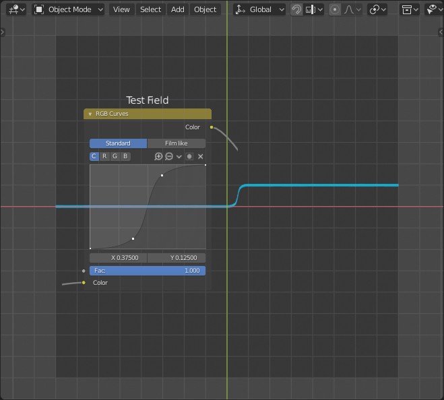
Task: Select the R channel curve
Action: click(104, 156)
